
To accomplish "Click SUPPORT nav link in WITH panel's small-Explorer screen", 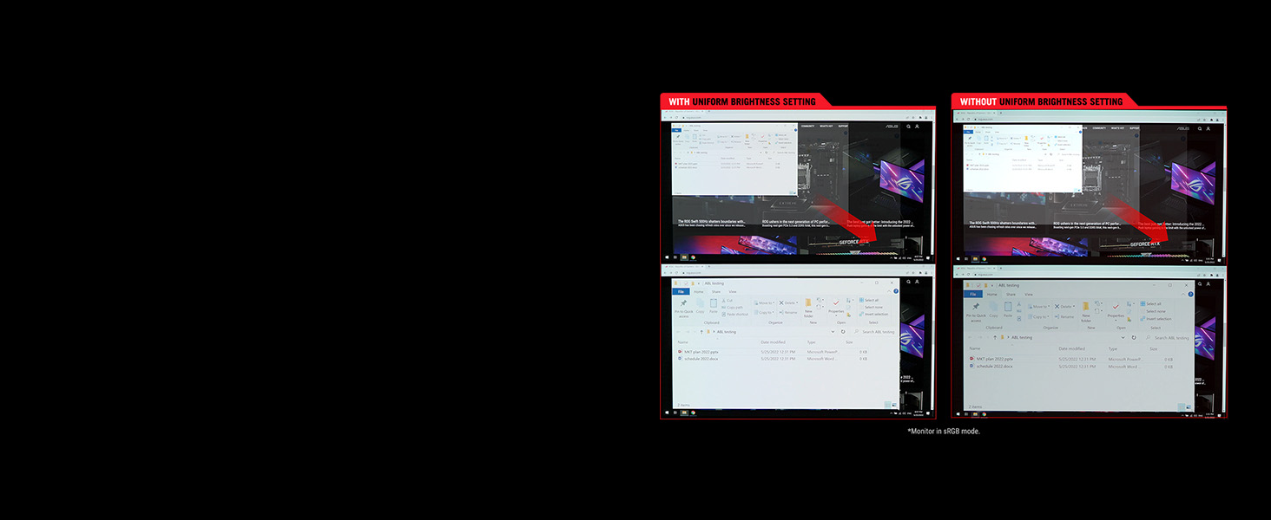I will pyautogui.click(x=843, y=126).
